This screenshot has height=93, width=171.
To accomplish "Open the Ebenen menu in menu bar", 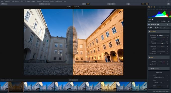I will tap(17, 1).
